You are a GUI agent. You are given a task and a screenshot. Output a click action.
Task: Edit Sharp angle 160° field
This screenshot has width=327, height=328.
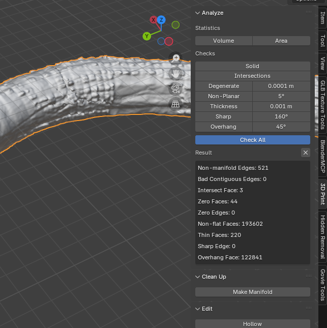click(x=281, y=117)
